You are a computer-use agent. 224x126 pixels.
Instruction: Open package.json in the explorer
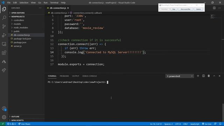click(27, 42)
